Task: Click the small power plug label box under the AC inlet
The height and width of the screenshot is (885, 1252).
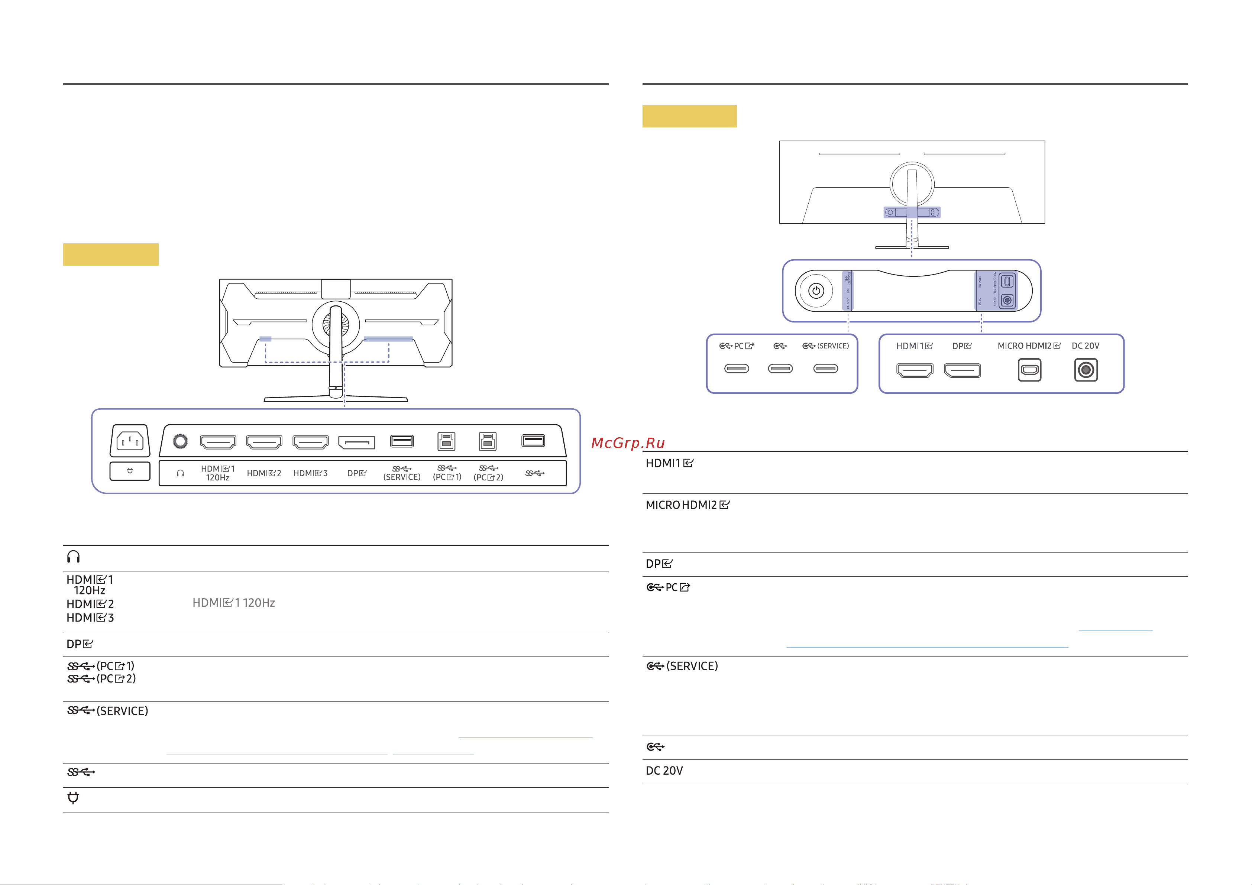Action: coord(130,471)
